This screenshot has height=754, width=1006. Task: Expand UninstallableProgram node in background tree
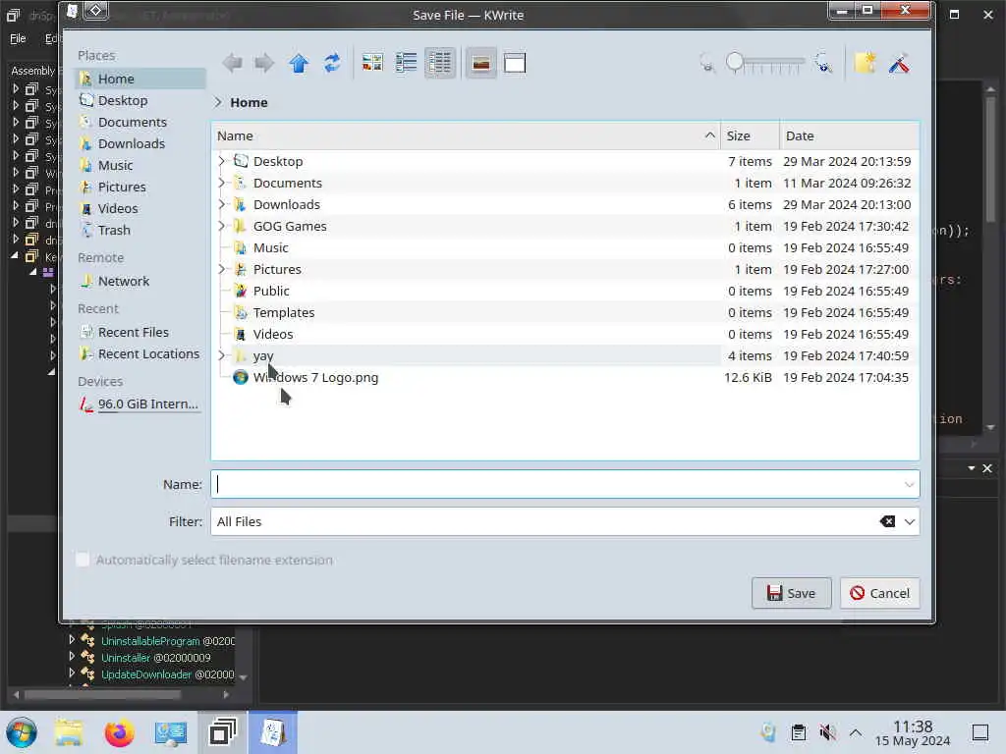[71, 639]
